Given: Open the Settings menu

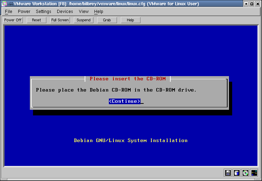Looking at the screenshot, I should click(44, 12).
